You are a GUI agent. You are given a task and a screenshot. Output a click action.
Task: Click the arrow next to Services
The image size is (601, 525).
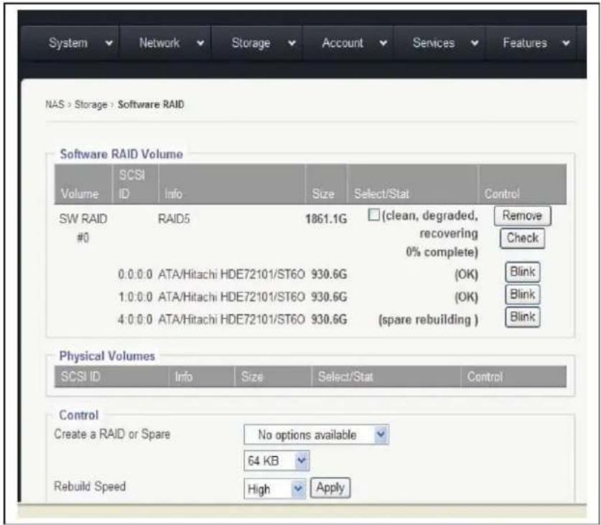pyautogui.click(x=475, y=43)
